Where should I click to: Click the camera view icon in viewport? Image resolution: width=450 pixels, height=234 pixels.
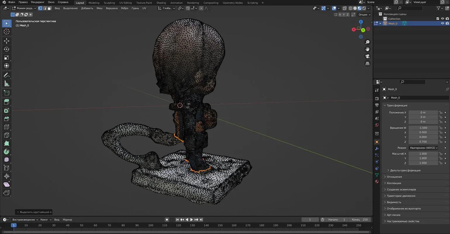coord(368,56)
